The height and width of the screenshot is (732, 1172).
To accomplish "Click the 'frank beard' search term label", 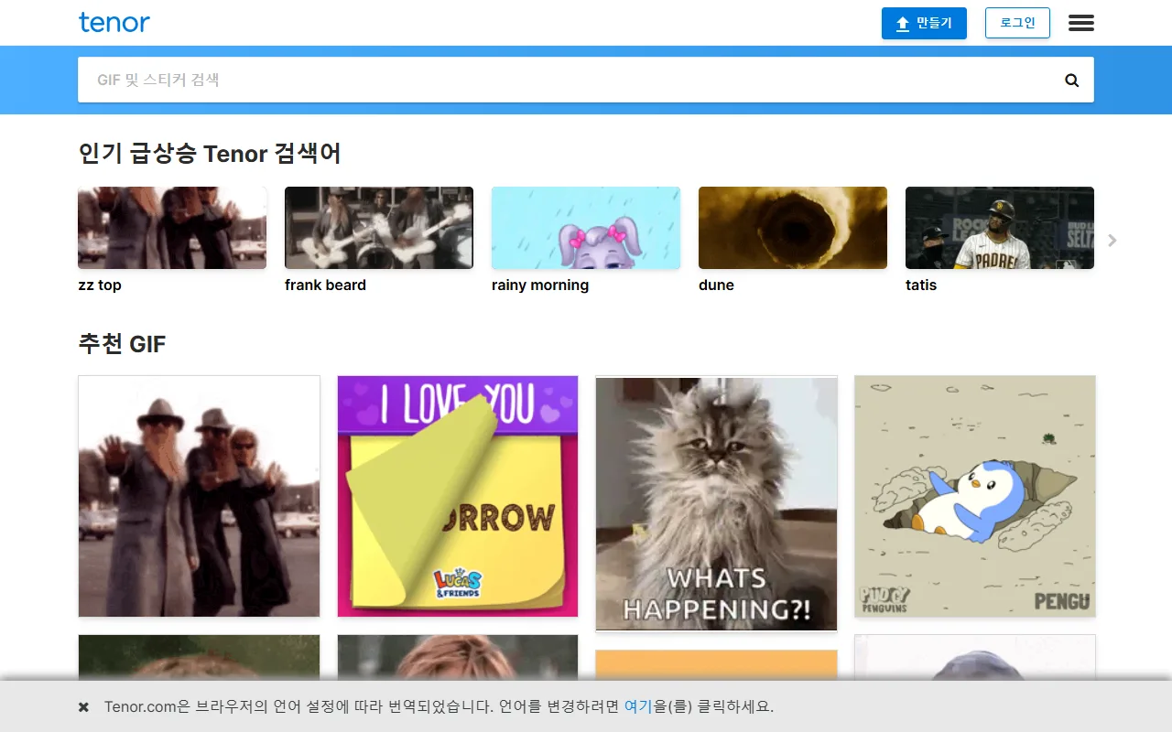I will pos(325,285).
